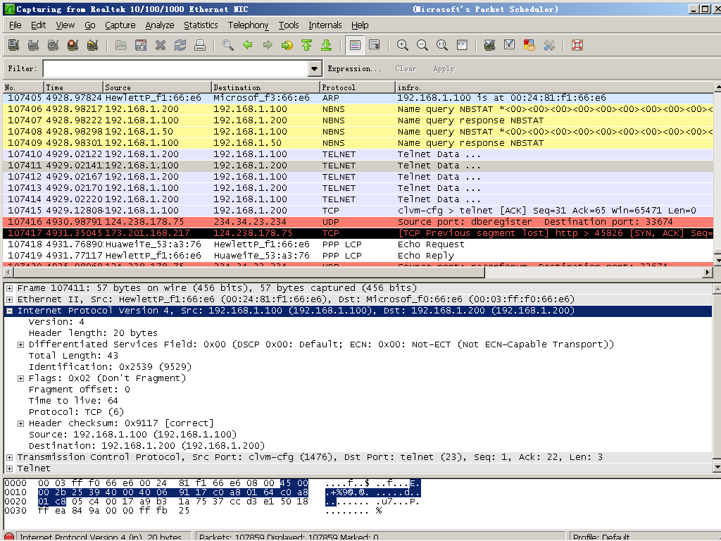Open the Internals menu
The height and width of the screenshot is (541, 721).
(325, 25)
